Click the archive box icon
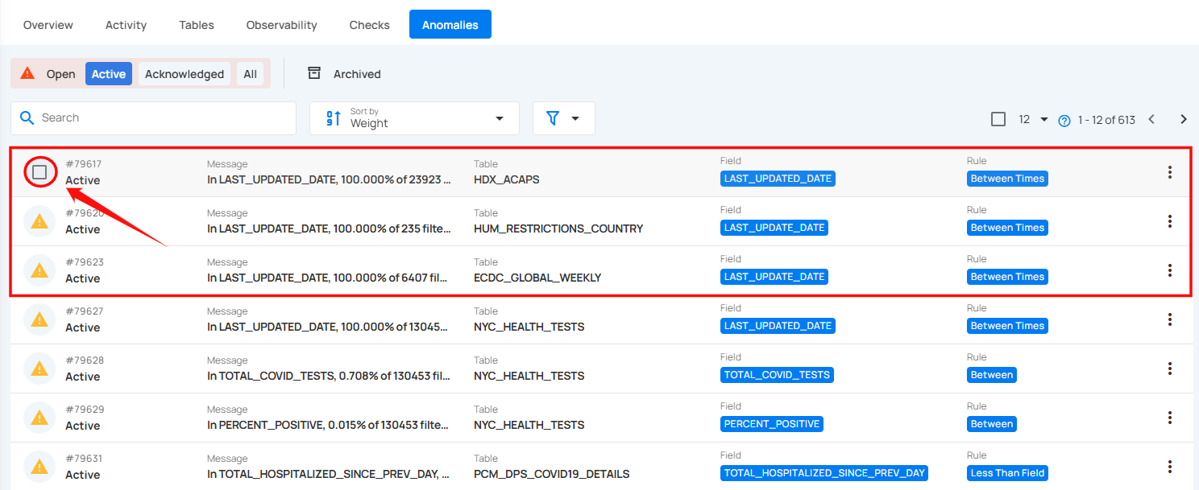This screenshot has height=490, width=1199. pyautogui.click(x=314, y=73)
